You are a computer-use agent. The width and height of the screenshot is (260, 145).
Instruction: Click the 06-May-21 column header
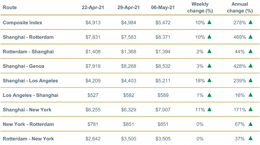[163, 8]
